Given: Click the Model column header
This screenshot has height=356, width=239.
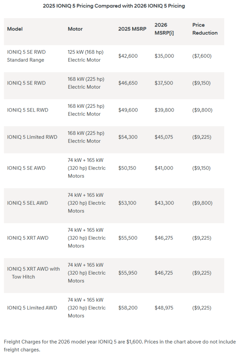Looking at the screenshot, I should [15, 29].
